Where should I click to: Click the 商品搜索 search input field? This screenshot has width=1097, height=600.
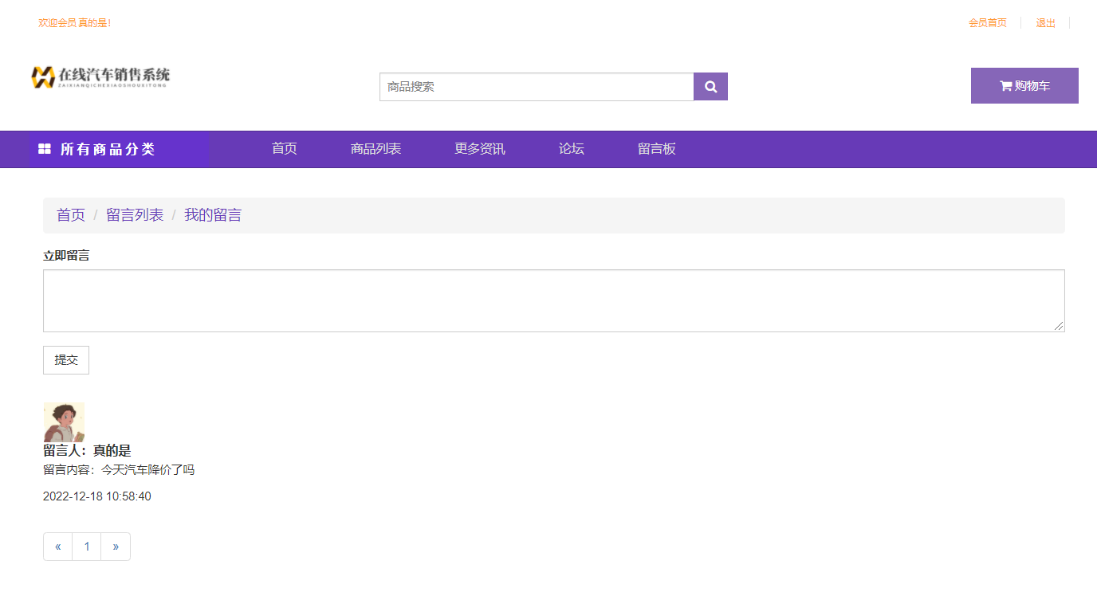[536, 87]
